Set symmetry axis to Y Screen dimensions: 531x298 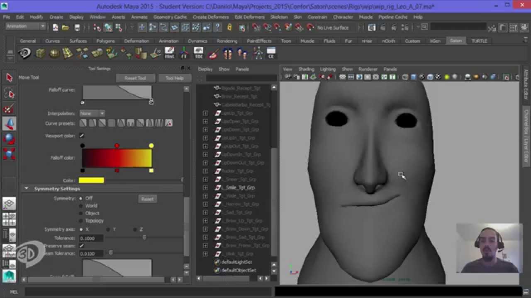point(108,229)
